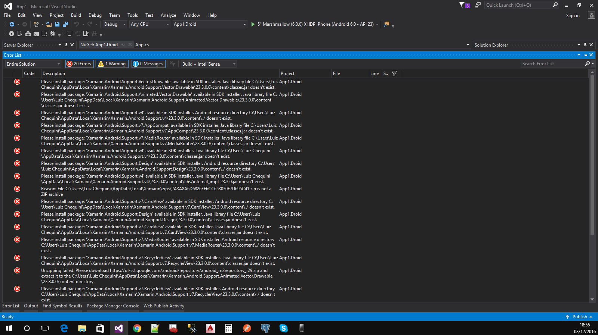Switch to the Output tab
Screen dimensions: 598x335
pyautogui.click(x=31, y=306)
